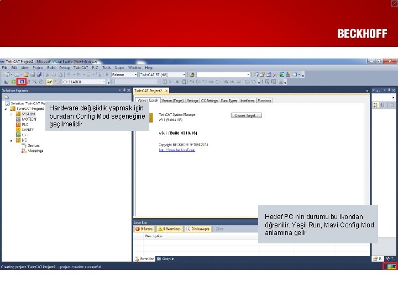Switch to the Data Types tab
This screenshot has width=398, height=298.
point(229,100)
